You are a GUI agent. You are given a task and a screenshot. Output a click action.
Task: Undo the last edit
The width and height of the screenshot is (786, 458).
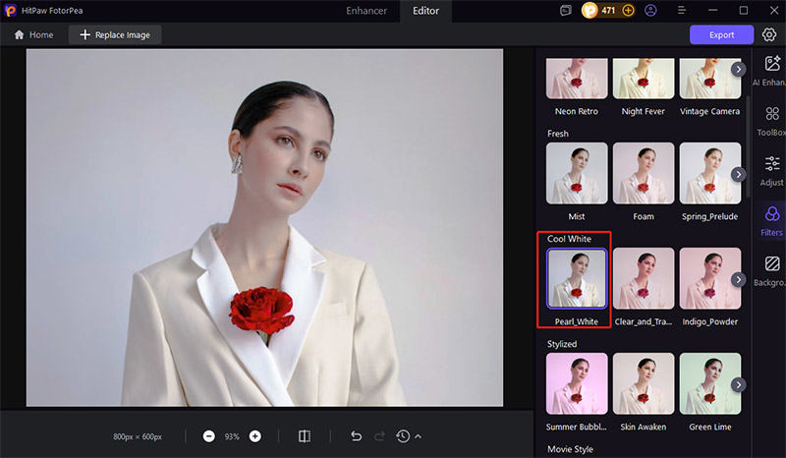[x=356, y=435]
